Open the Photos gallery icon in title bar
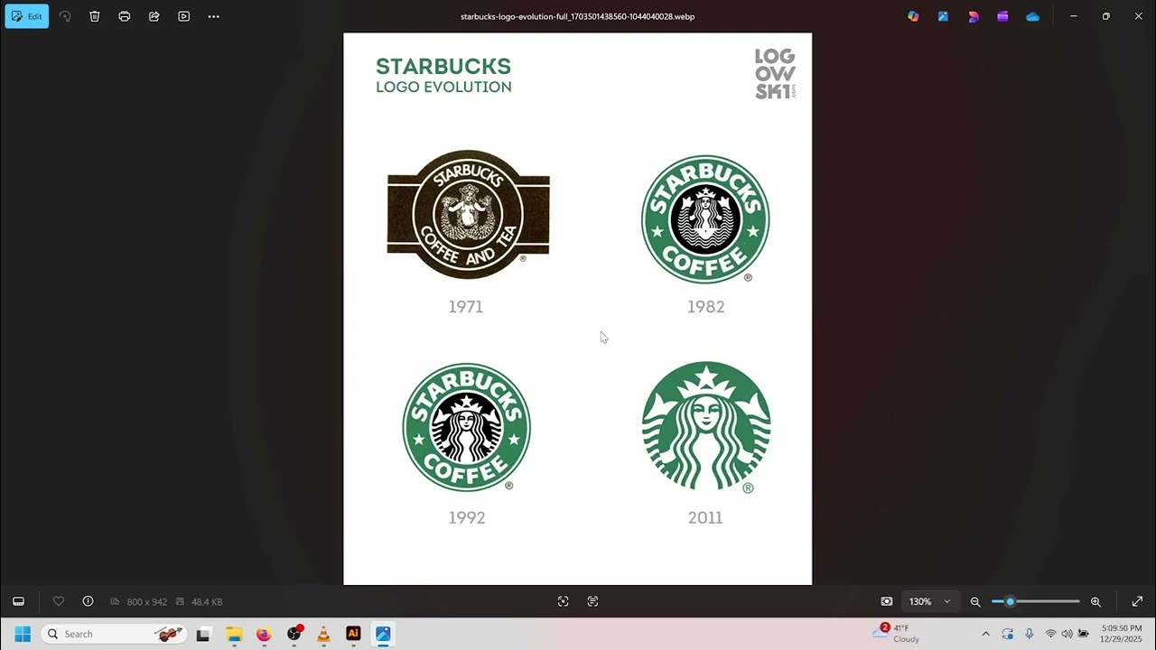The image size is (1156, 650). [x=943, y=16]
